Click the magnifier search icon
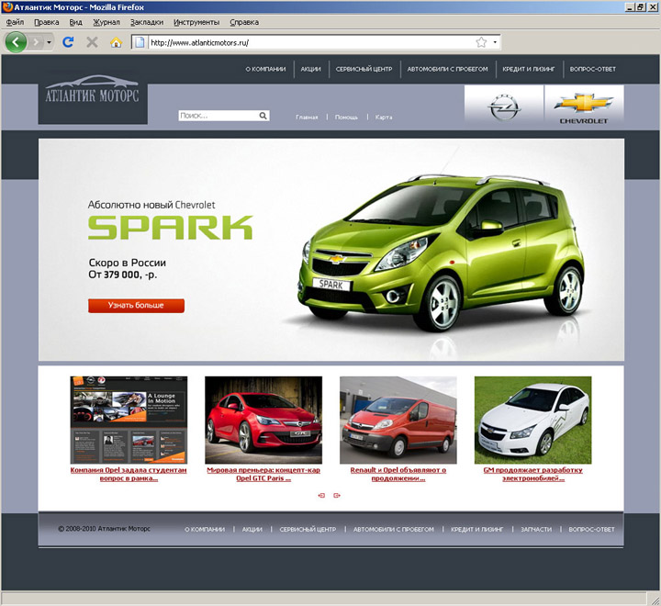 click(263, 116)
